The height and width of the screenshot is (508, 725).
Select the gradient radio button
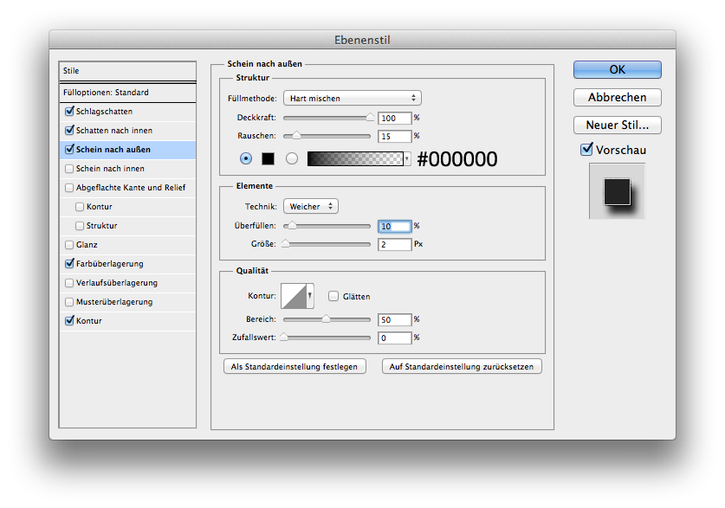(x=292, y=158)
